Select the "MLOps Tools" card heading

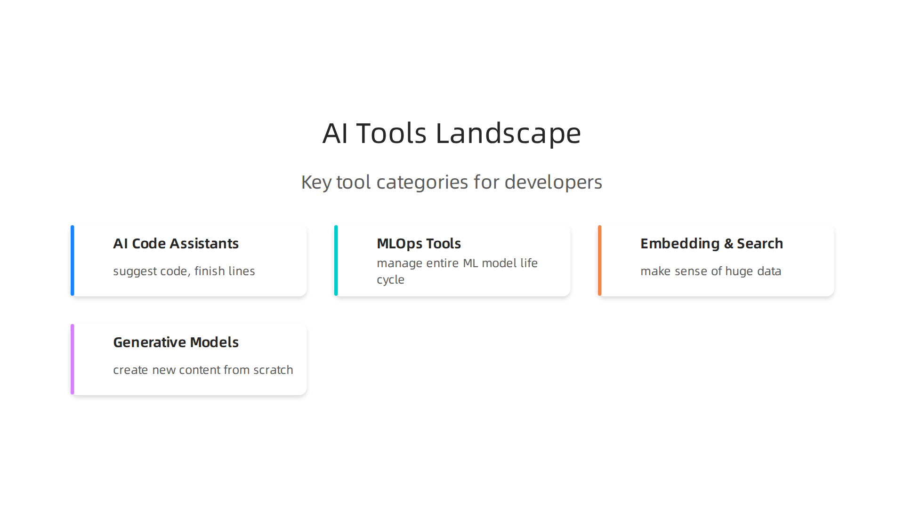point(419,244)
